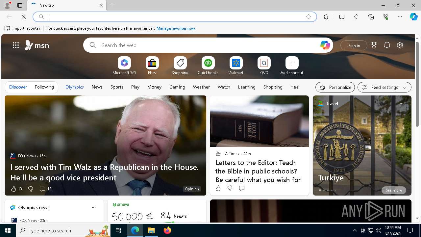Click See more on Turkiye card
The height and width of the screenshot is (237, 421).
point(394,190)
